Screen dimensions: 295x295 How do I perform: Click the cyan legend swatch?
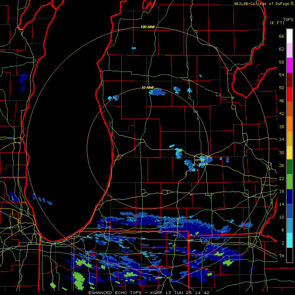(289, 241)
